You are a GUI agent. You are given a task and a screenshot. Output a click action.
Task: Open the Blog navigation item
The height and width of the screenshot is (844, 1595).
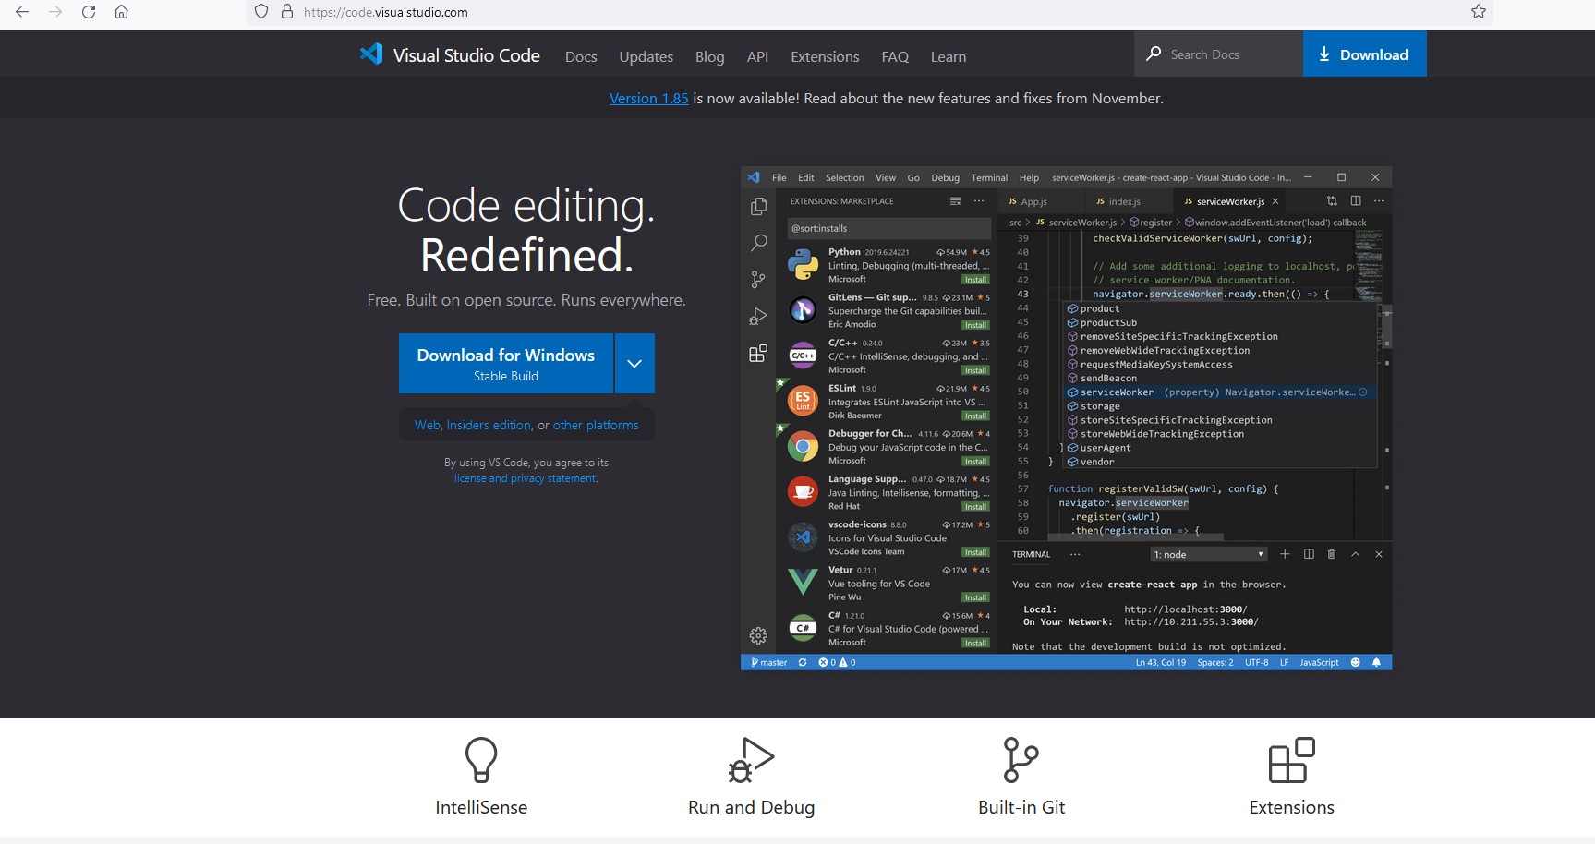coord(709,56)
